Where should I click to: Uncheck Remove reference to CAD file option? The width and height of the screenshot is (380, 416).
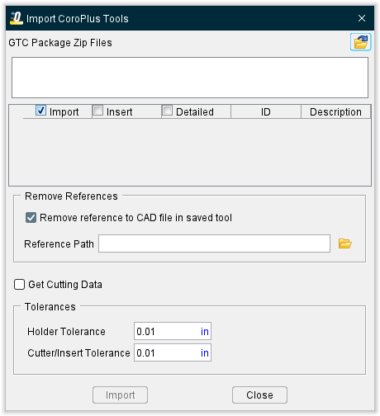(31, 218)
